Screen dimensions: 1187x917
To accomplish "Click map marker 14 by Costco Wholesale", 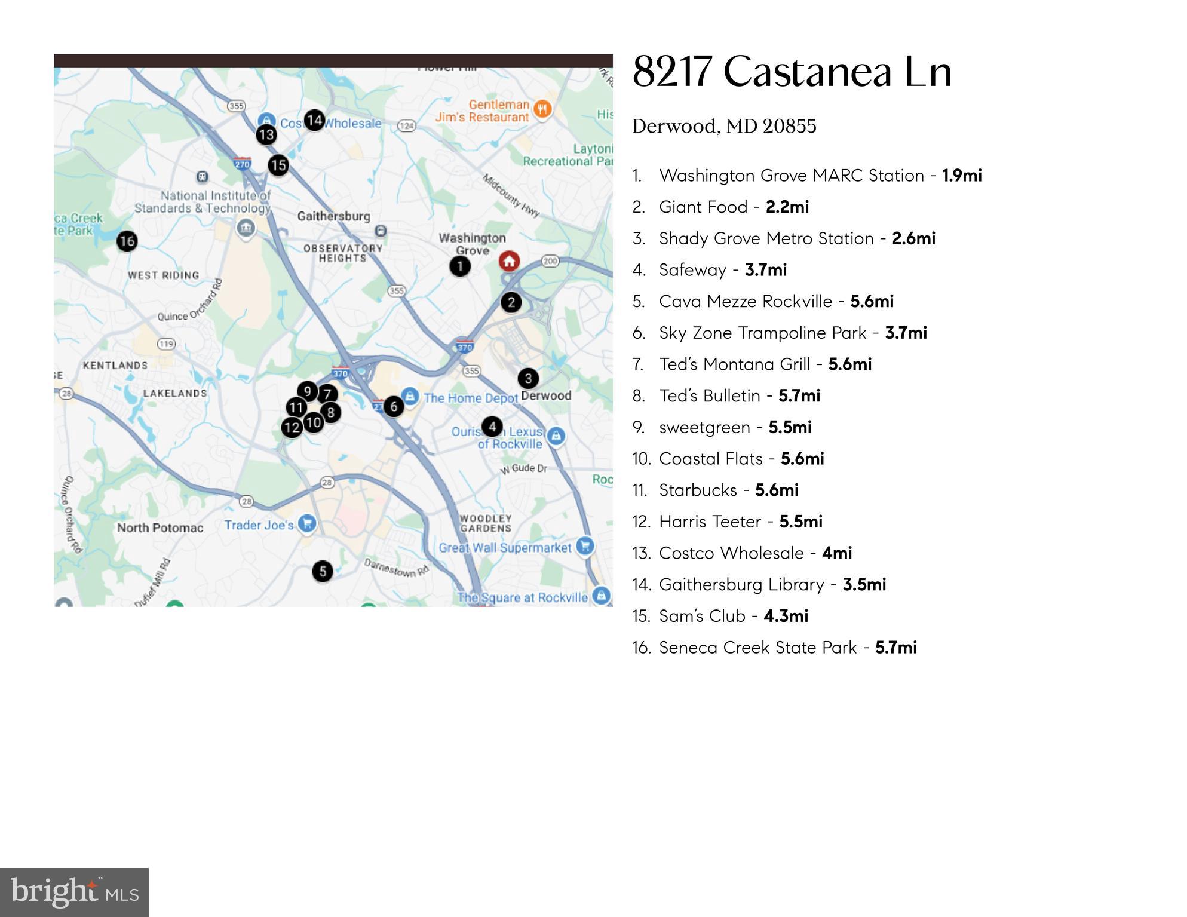I will point(314,121).
